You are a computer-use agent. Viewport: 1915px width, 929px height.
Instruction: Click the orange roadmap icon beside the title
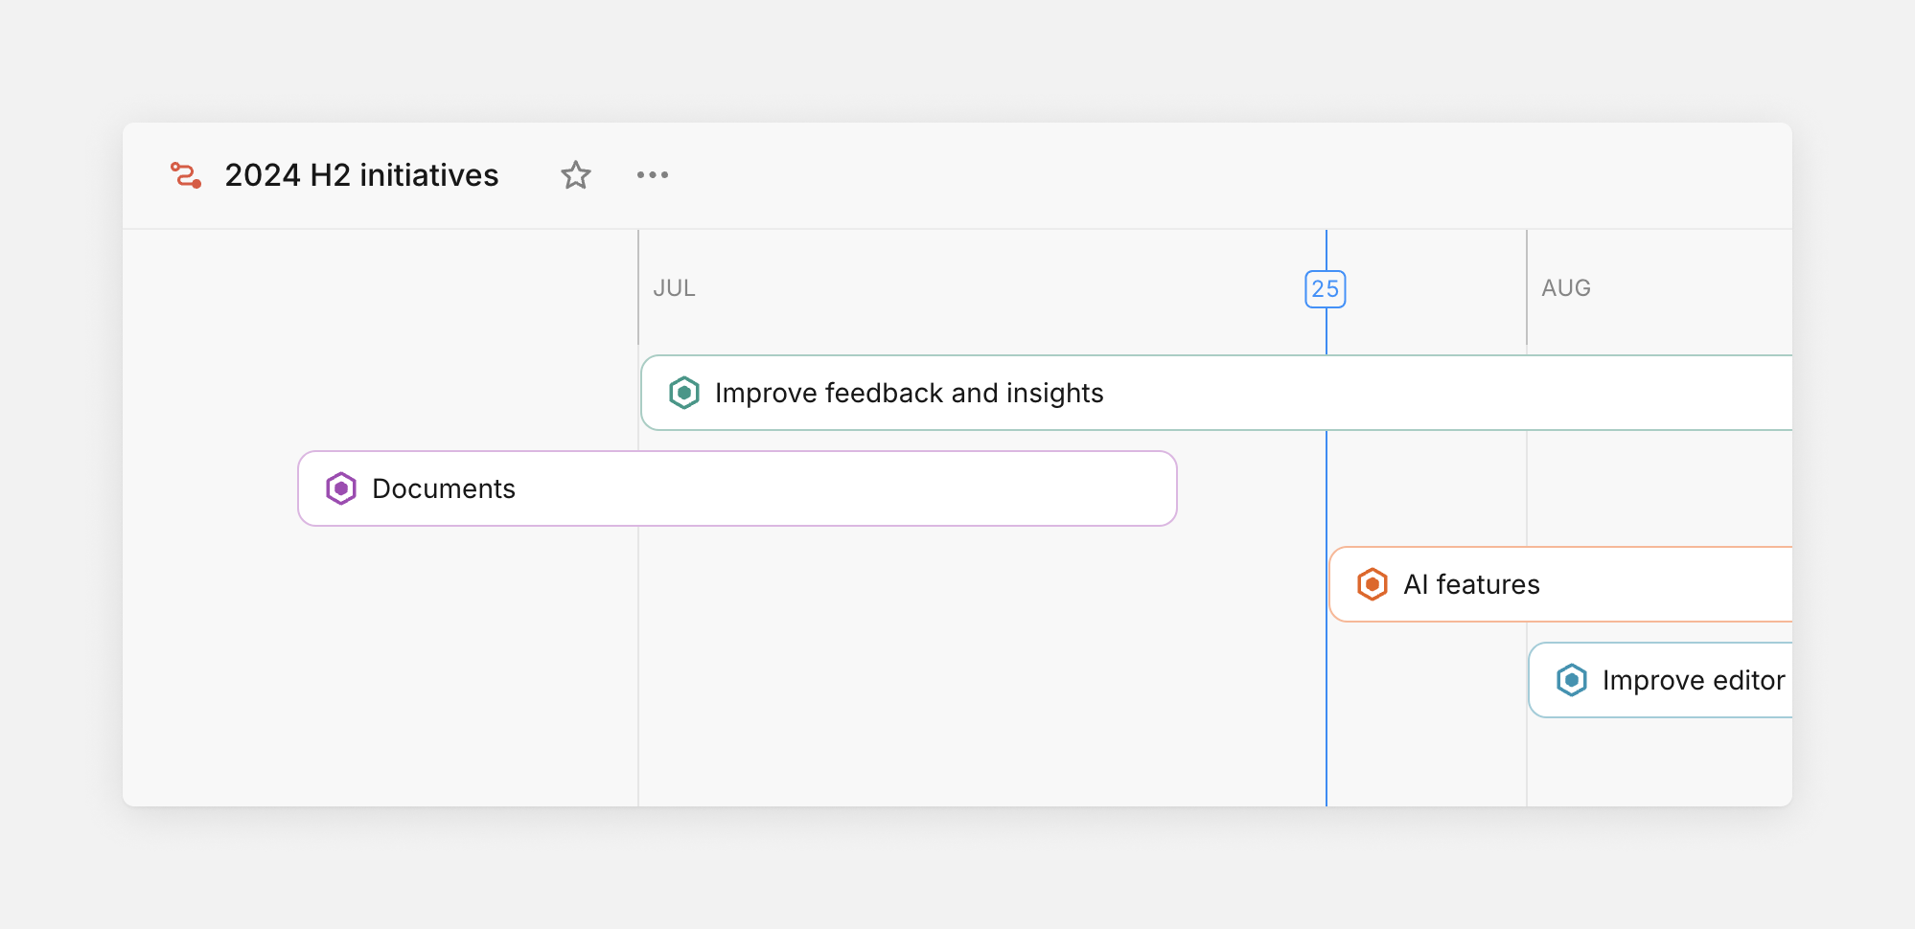point(186,175)
